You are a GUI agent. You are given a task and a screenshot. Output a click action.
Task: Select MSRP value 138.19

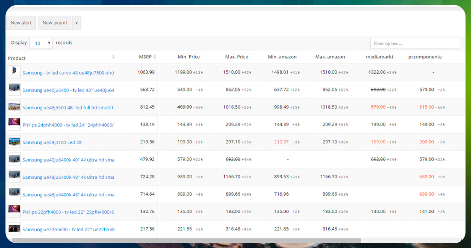147,124
